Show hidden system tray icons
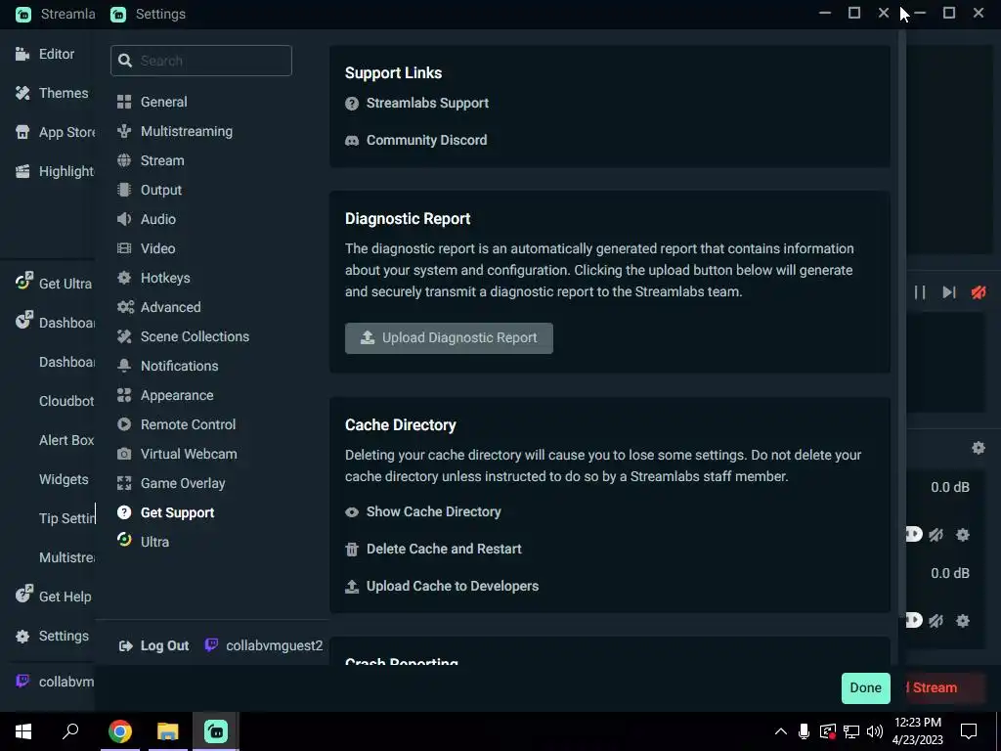This screenshot has width=1001, height=751. 780,731
